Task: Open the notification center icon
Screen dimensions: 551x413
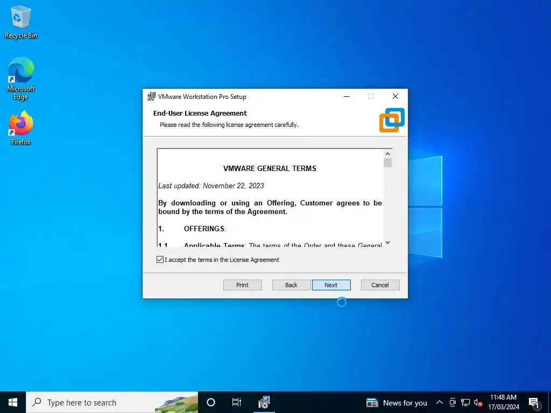Action: [x=534, y=403]
